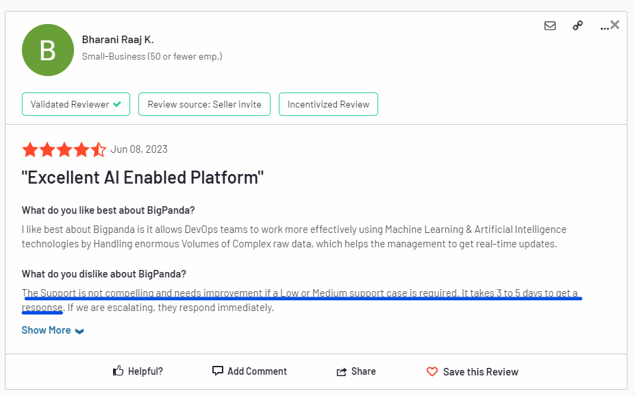Click the heart icon to save review

point(432,372)
